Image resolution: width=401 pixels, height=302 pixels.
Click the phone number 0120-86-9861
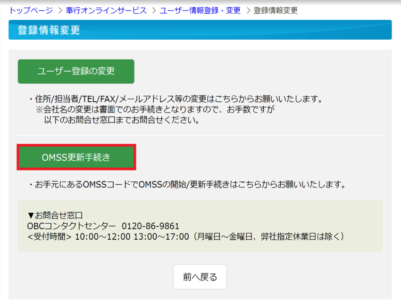click(150, 226)
